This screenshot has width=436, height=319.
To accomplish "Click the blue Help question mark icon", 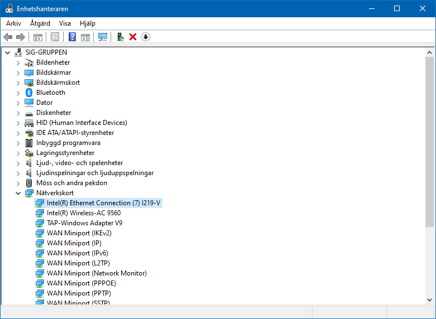I will click(73, 37).
